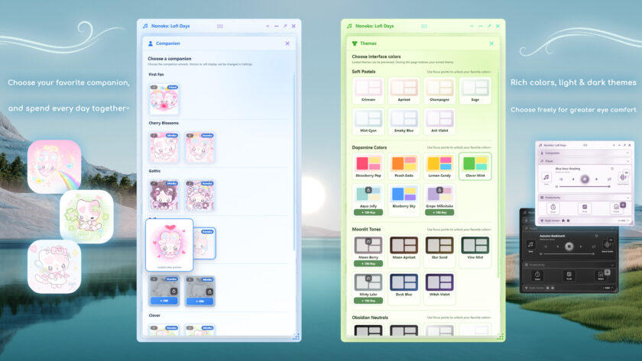Screen dimensions: 642x361
Task: Skip to next track in the light purple player
Action: pyautogui.click(x=597, y=179)
